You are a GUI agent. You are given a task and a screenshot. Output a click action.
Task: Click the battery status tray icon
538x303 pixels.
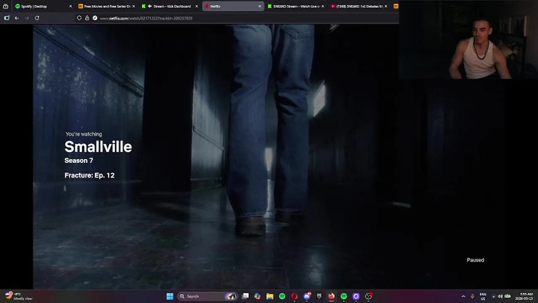click(508, 296)
